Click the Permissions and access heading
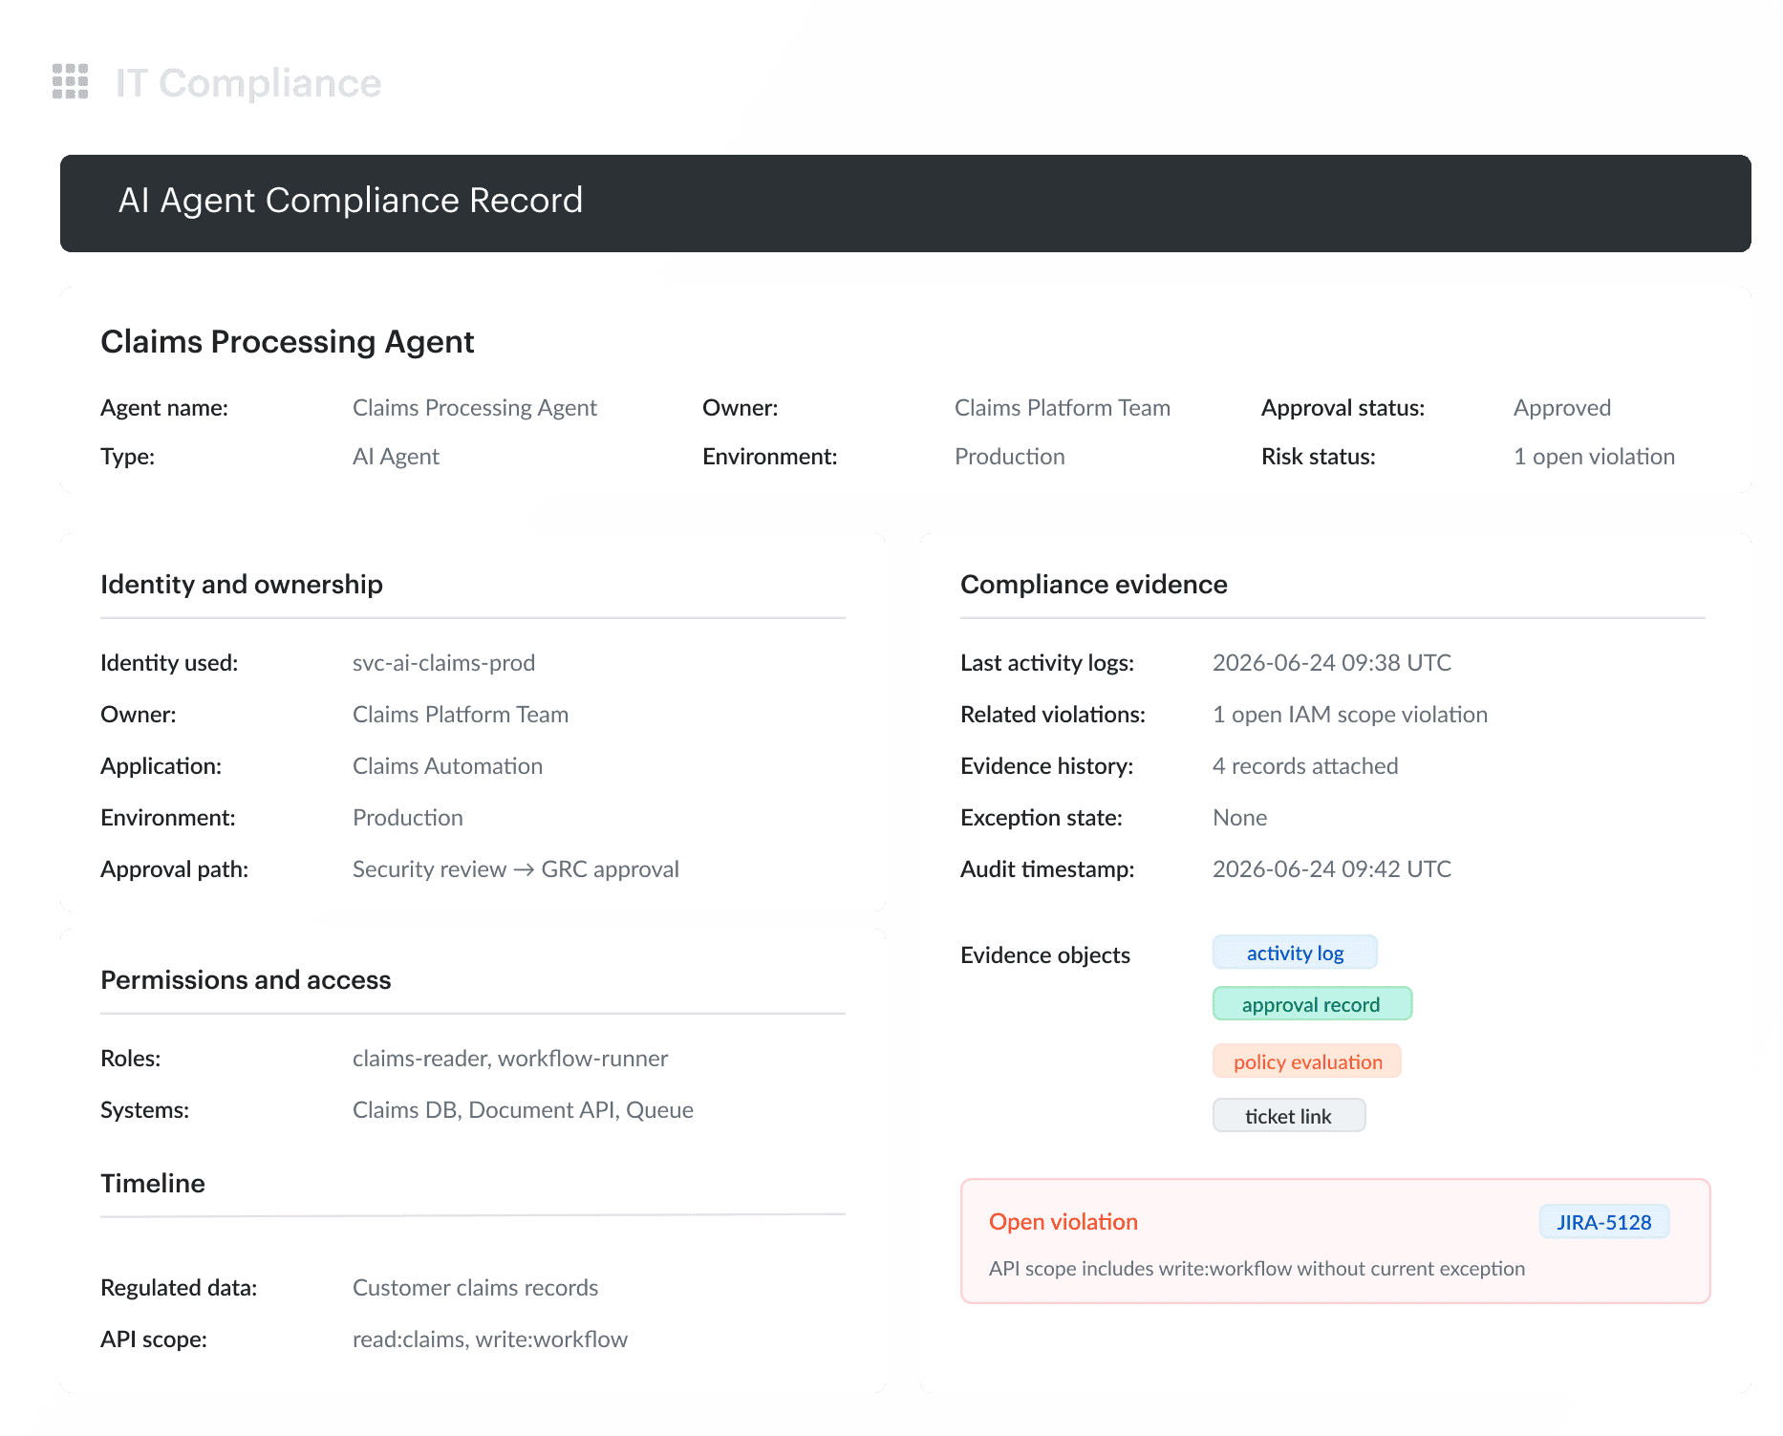 tap(246, 980)
